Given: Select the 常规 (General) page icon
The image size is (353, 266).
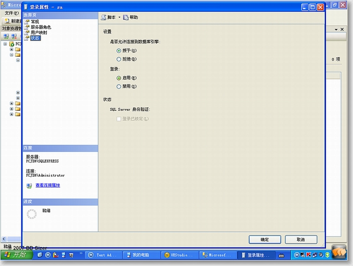Looking at the screenshot, I should (x=27, y=22).
